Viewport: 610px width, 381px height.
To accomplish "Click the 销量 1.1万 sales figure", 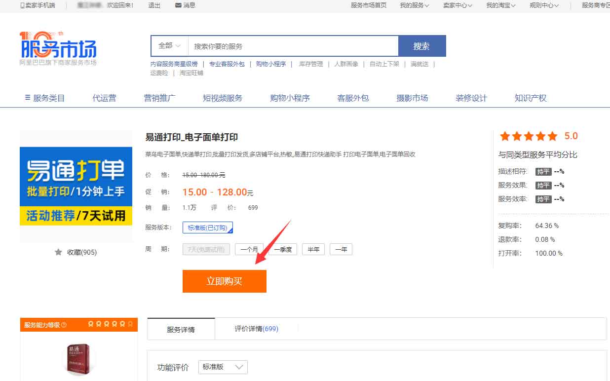I will pyautogui.click(x=190, y=208).
